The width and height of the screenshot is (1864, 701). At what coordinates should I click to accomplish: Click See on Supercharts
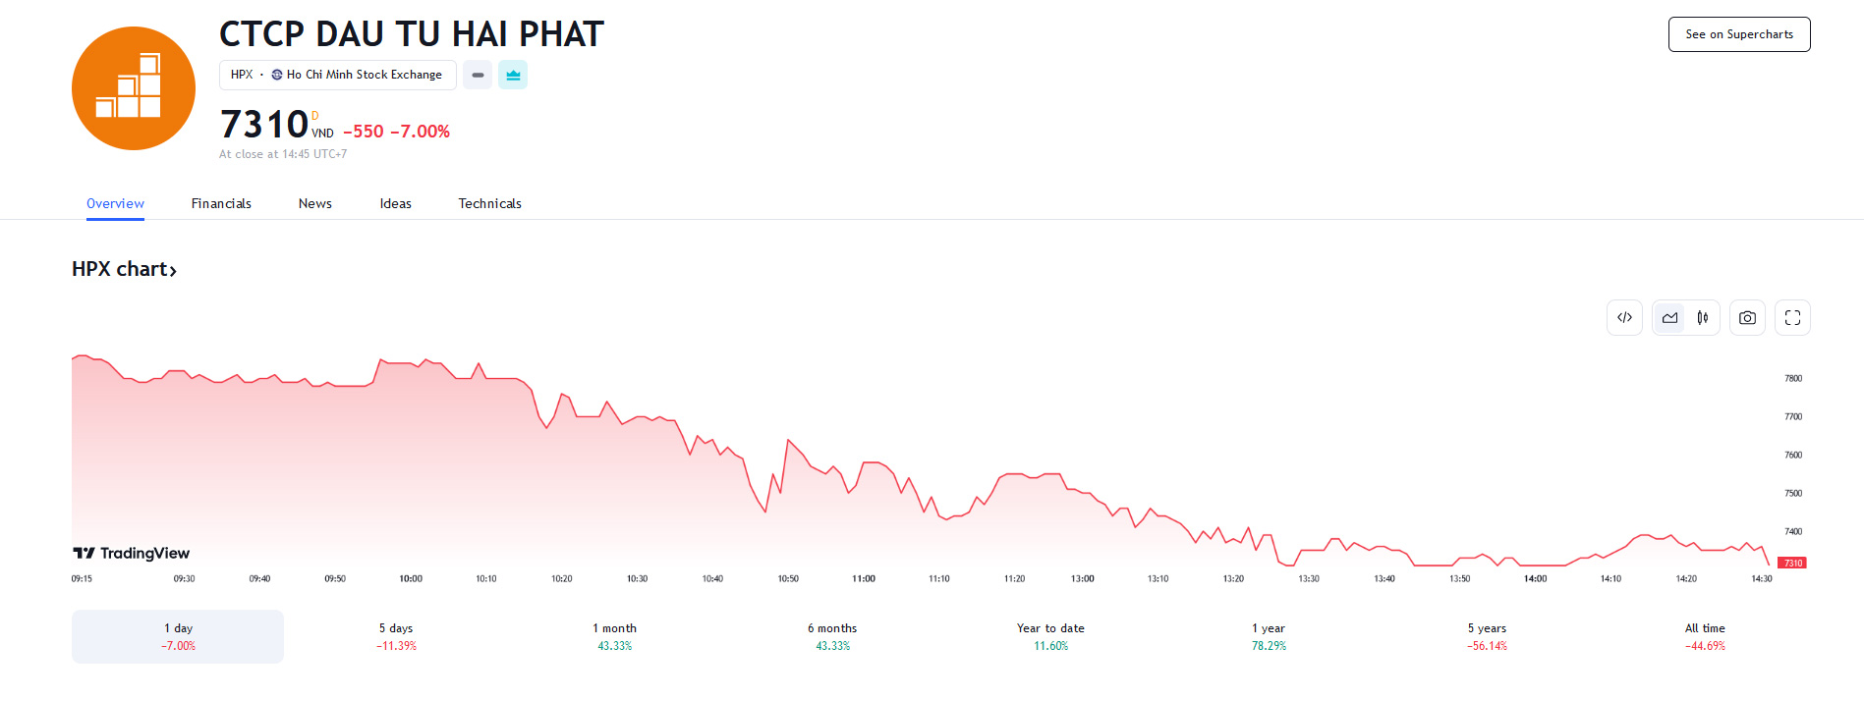1738,33
